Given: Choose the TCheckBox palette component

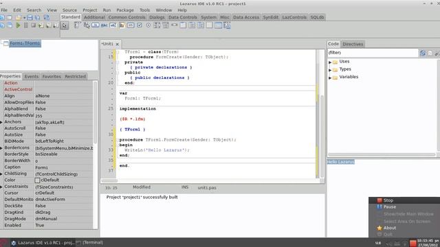Looking at the screenshot, I should (140, 25).
